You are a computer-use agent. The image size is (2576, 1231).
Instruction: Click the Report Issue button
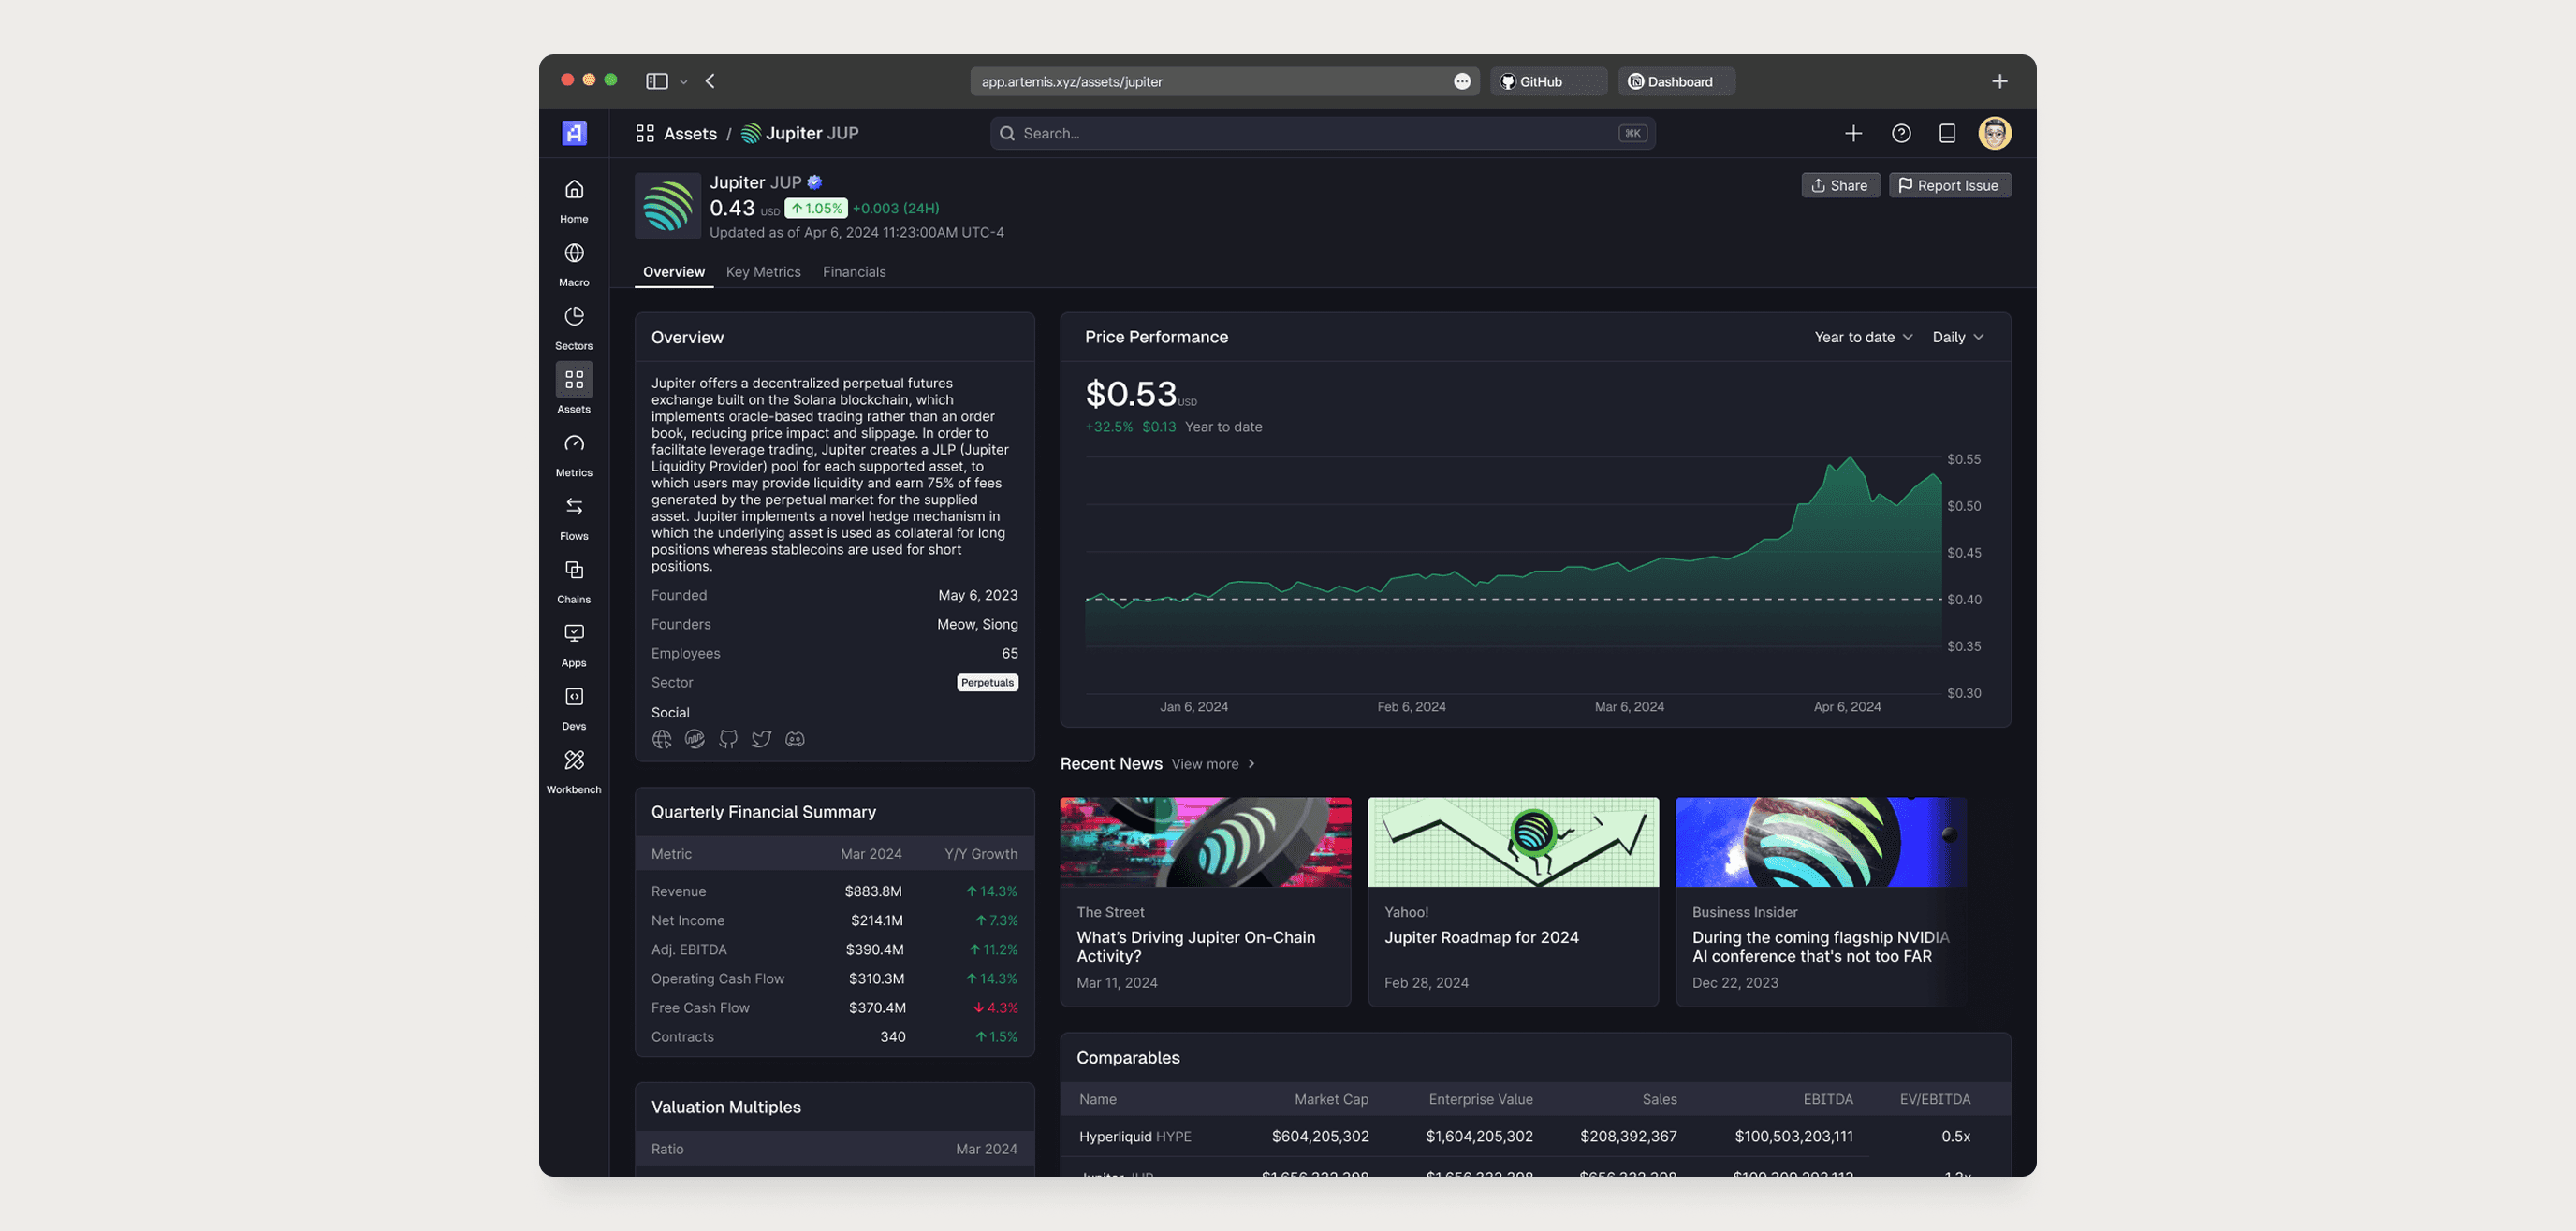click(1949, 186)
